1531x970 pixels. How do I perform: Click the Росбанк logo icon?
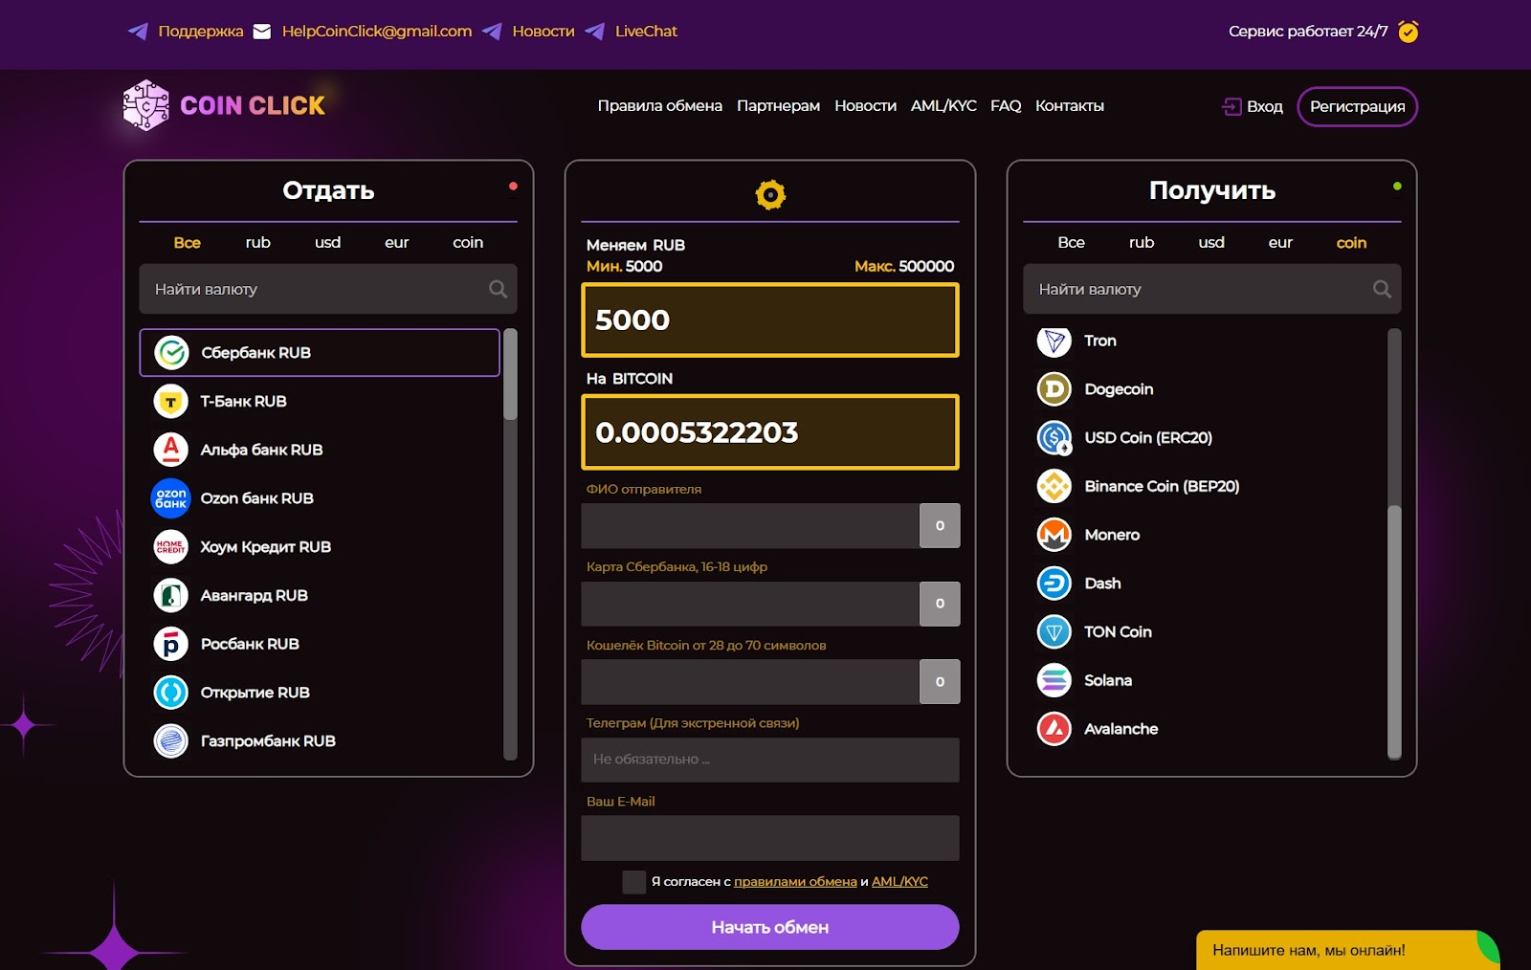[x=171, y=644]
